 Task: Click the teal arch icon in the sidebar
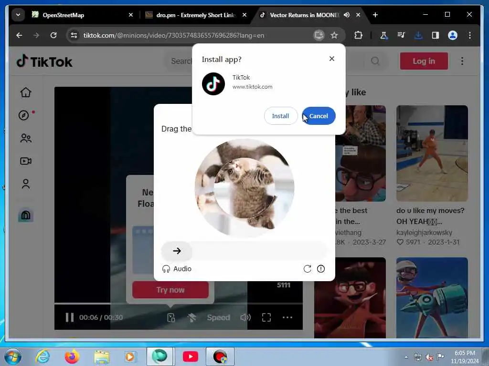[x=26, y=215]
